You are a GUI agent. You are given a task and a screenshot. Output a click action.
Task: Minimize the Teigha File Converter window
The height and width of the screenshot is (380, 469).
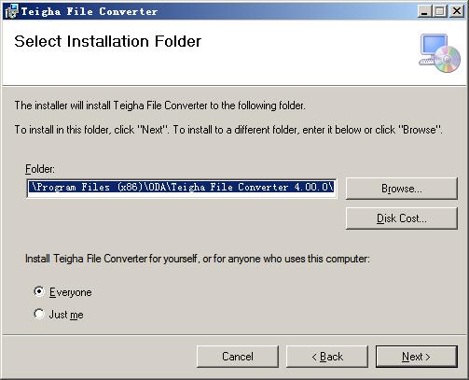[424, 11]
